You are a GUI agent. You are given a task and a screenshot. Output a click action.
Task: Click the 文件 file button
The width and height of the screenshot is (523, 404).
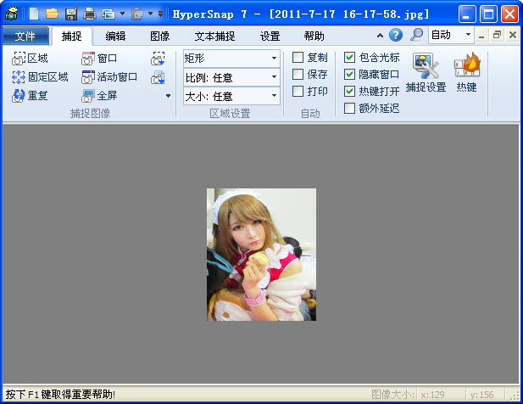[25, 36]
